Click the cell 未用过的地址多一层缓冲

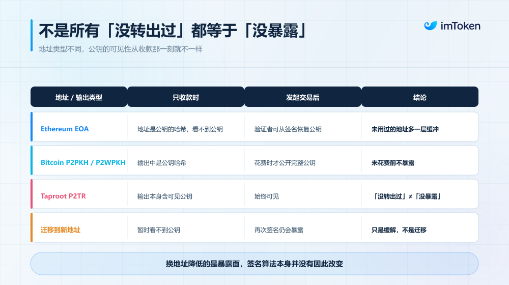405,129
